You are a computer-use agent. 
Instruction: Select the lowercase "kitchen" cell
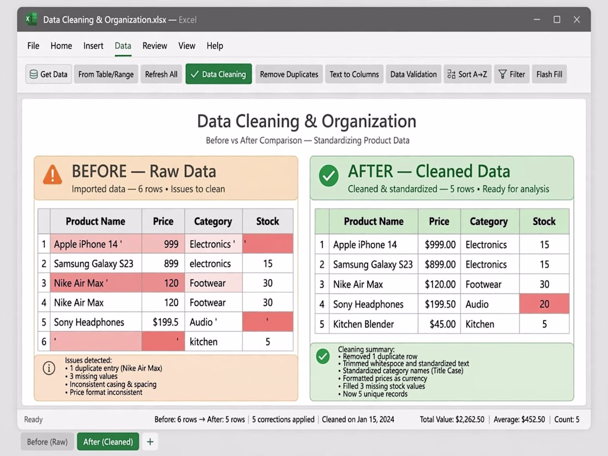(x=213, y=342)
